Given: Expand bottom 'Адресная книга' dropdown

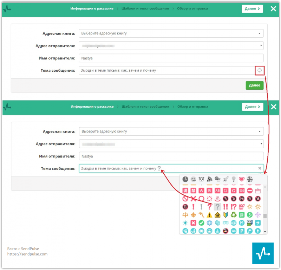Looking at the screenshot, I should coord(171,131).
